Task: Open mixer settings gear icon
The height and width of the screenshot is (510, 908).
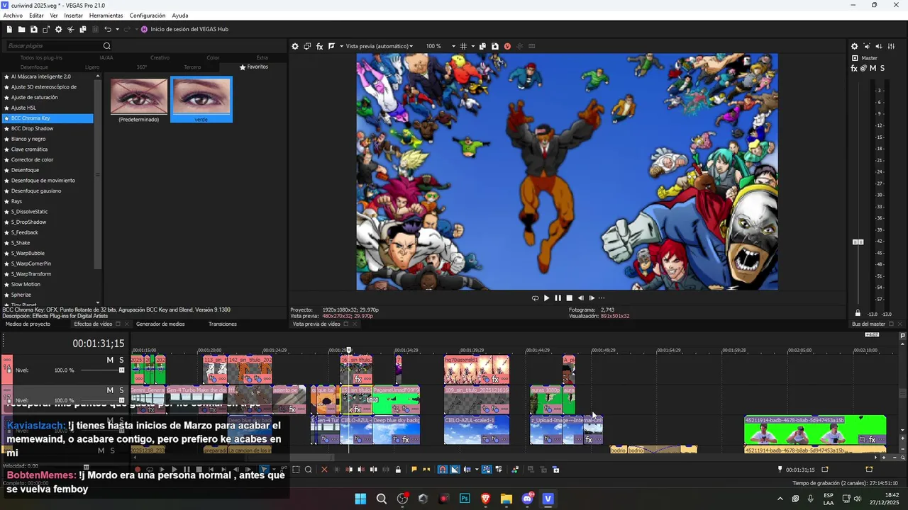Action: pos(854,46)
